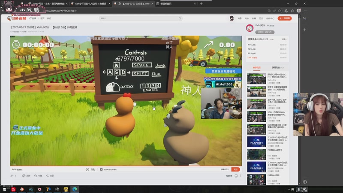Viewport: 343px width, 193px height.
Task: Open the 2026 PGL FURIA video thumbnail
Action: (x=256, y=167)
